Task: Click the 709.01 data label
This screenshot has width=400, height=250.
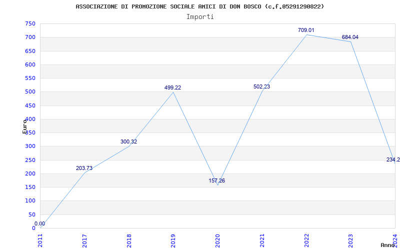Action: tap(306, 30)
